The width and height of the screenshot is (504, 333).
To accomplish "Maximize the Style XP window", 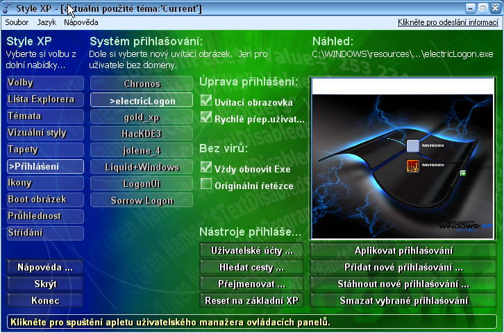I will 482,8.
